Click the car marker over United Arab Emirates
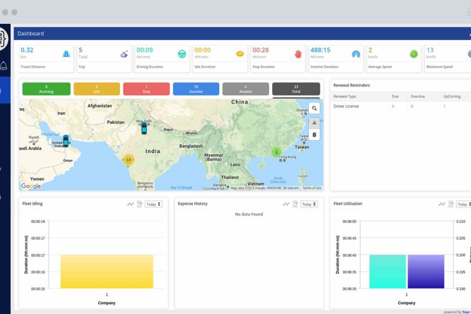The image size is (471, 314). 66,141
